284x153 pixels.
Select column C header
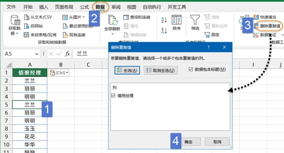click(x=88, y=65)
